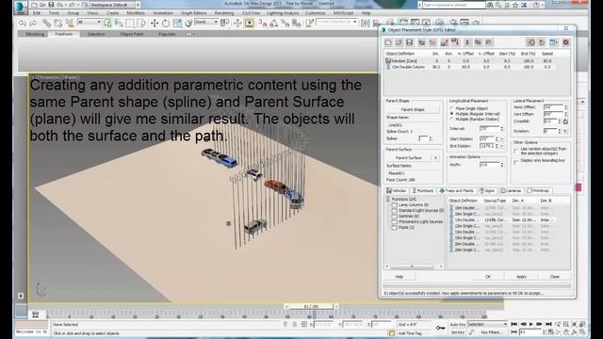Select the Rotate tool
The width and height of the screenshot is (603, 339).
pyautogui.click(x=166, y=23)
